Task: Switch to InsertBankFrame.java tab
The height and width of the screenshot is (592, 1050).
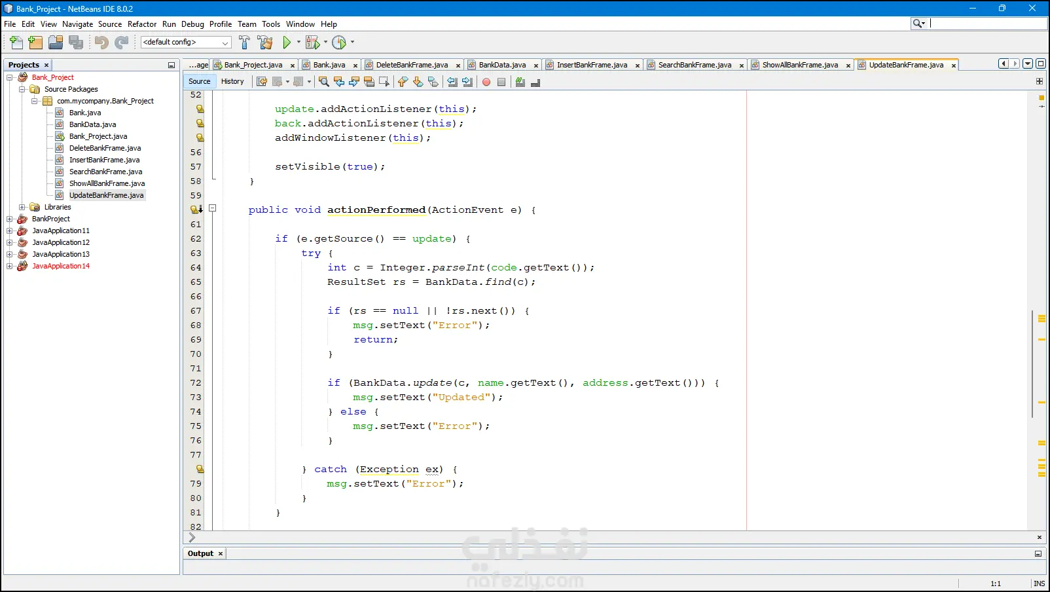Action: pyautogui.click(x=592, y=65)
